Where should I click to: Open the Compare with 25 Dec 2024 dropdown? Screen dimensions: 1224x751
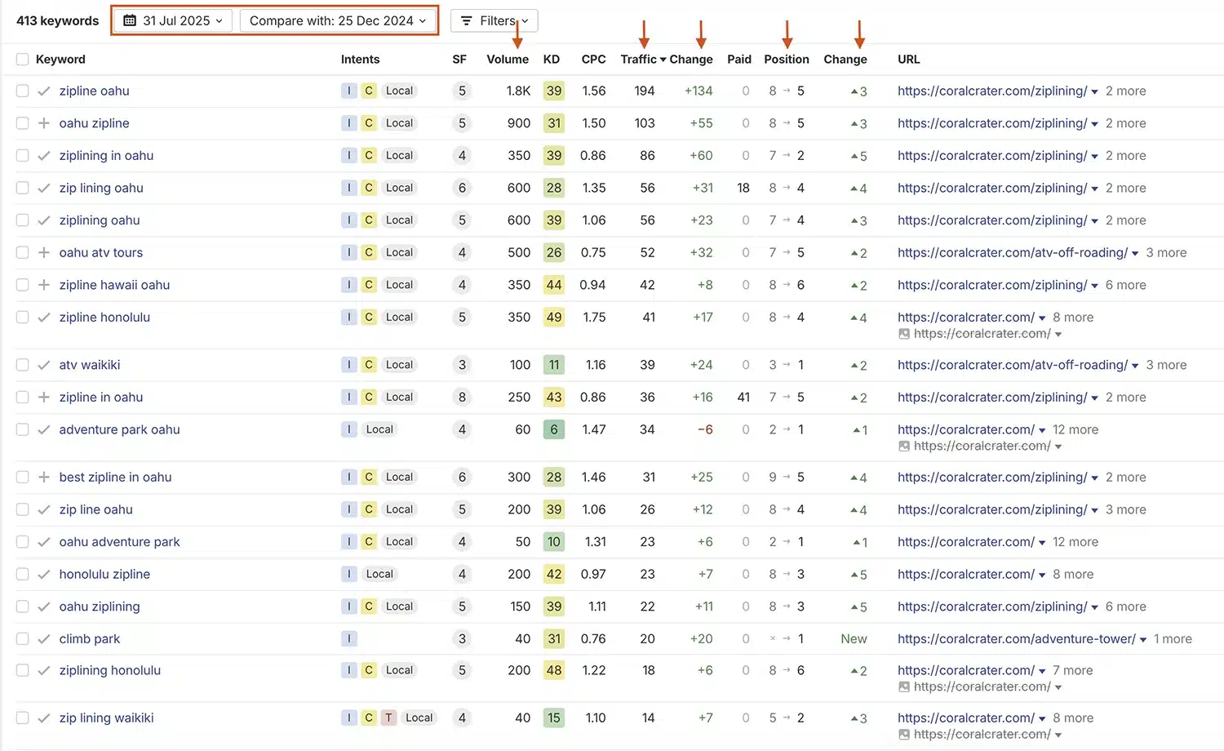pyautogui.click(x=338, y=20)
